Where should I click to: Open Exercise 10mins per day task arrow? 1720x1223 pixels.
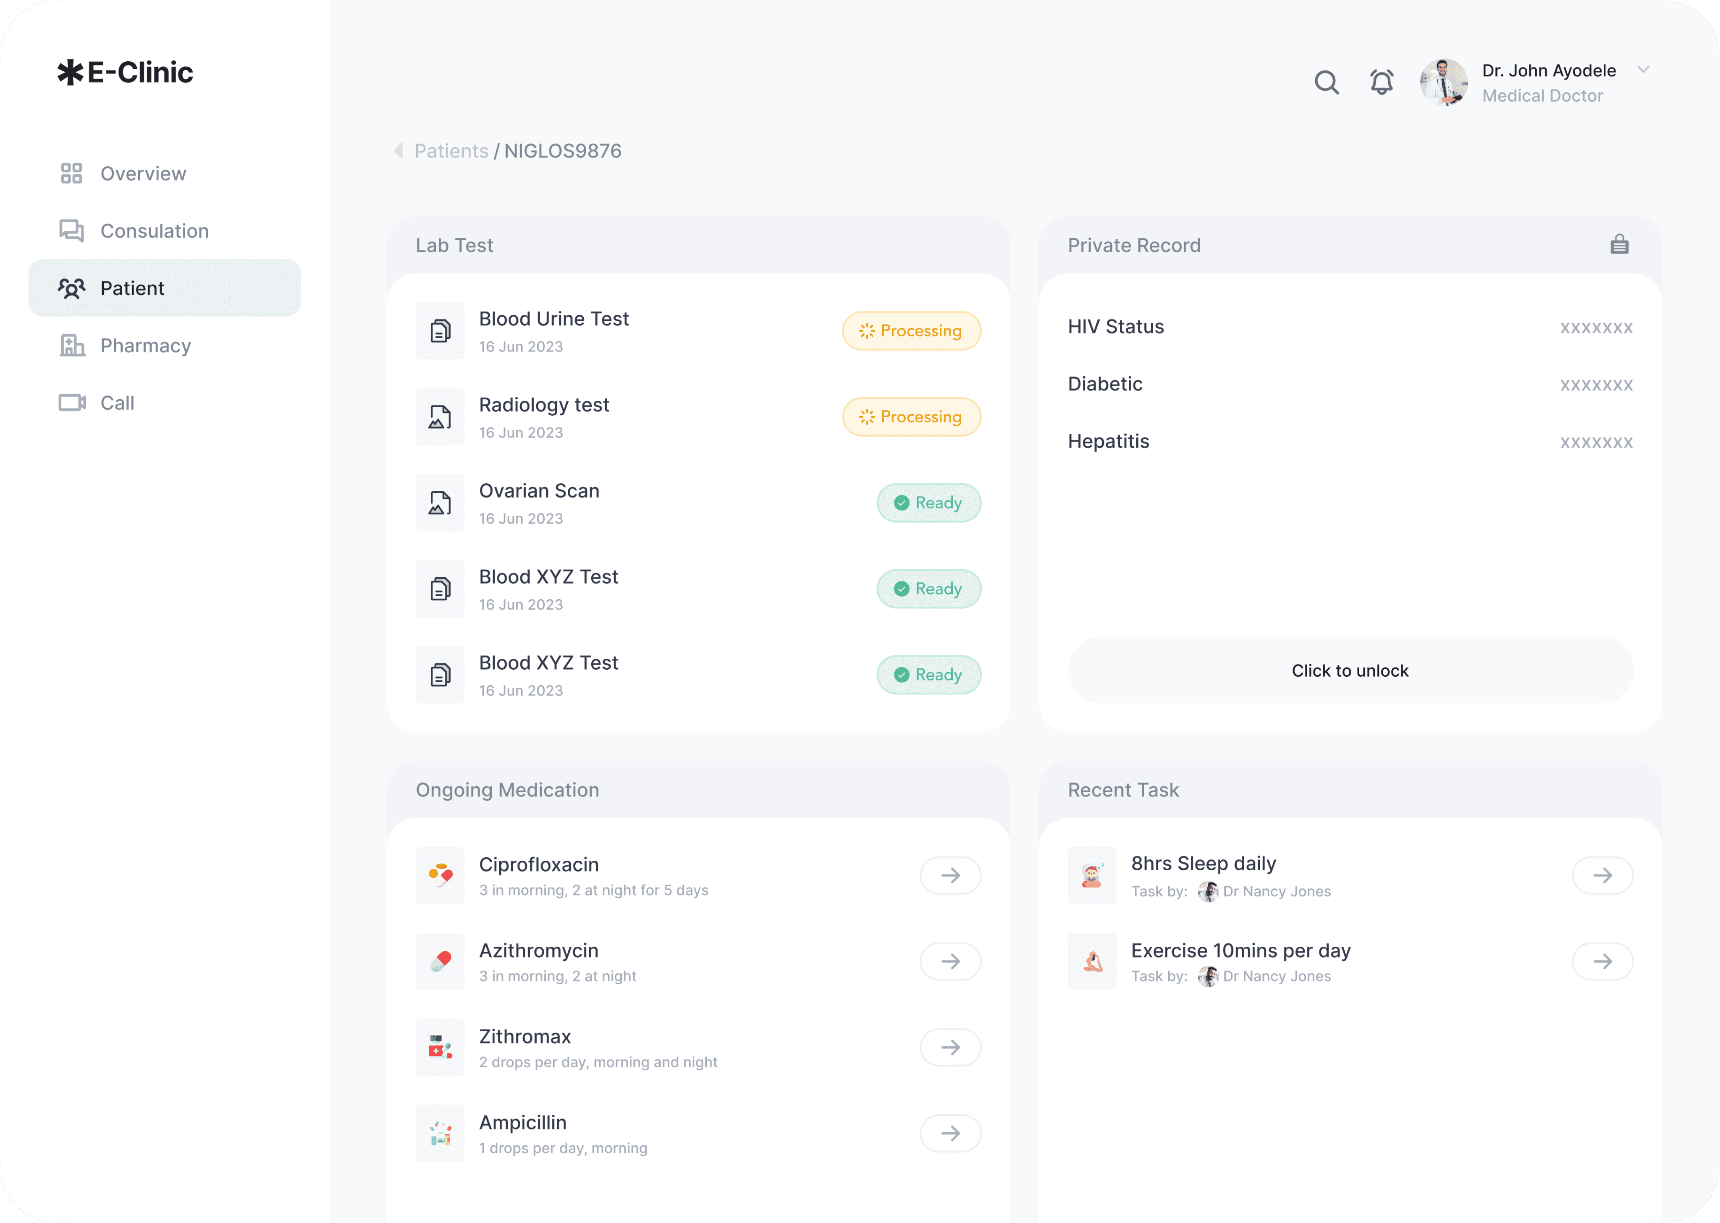[x=1602, y=962]
